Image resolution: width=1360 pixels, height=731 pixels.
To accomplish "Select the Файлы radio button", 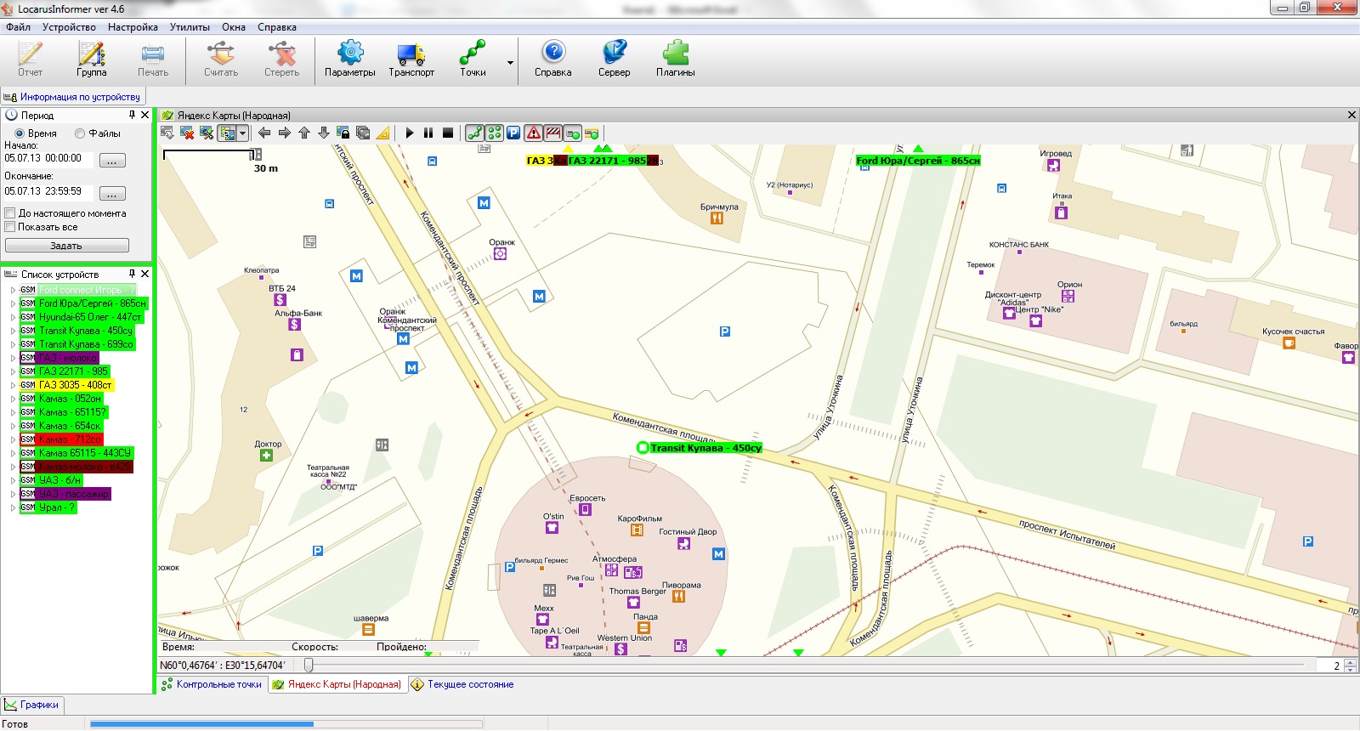I will 80,133.
